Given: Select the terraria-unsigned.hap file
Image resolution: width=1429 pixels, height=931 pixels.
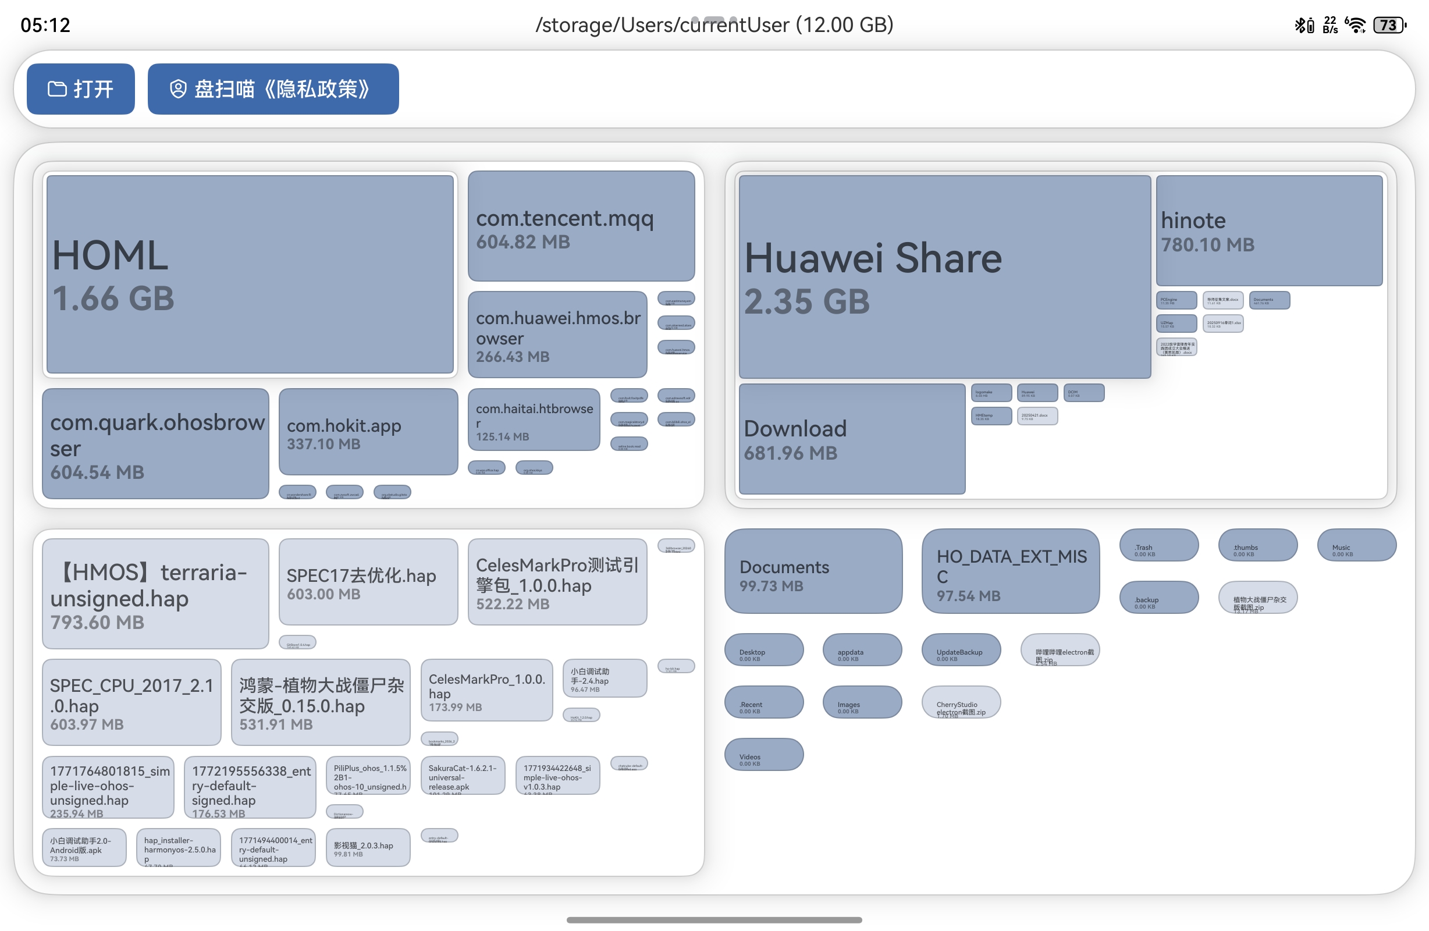Looking at the screenshot, I should pos(155,594).
